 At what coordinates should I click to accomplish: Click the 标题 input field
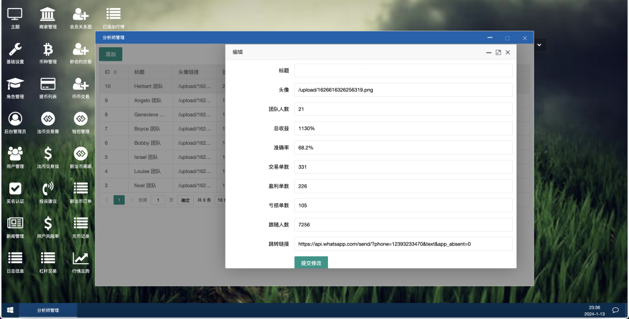click(403, 71)
